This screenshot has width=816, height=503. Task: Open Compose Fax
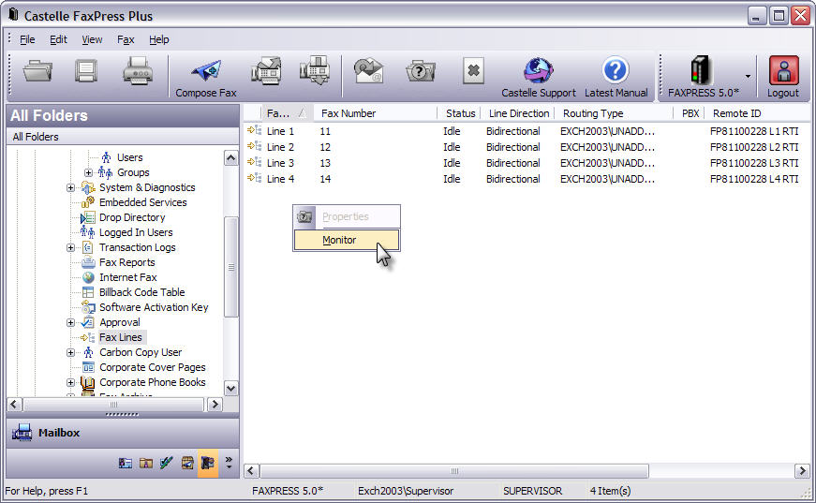coord(206,77)
